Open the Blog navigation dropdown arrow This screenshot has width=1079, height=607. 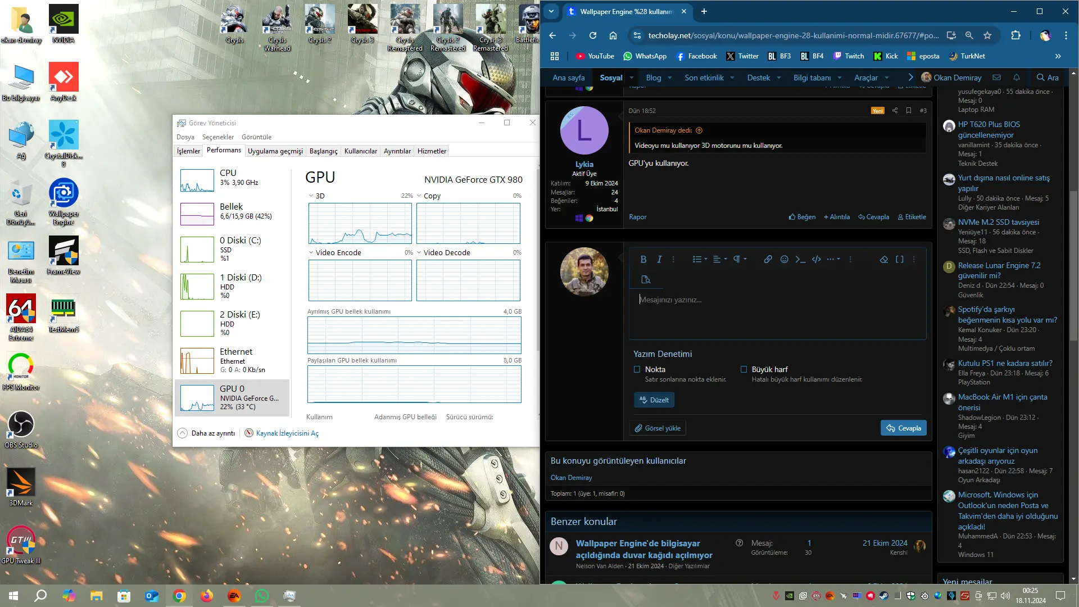669,78
